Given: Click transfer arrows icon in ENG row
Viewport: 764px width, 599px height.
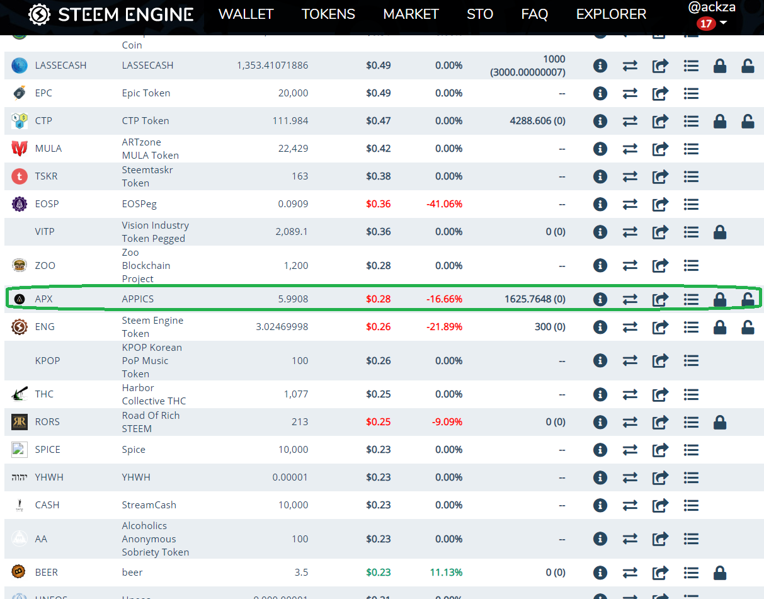Looking at the screenshot, I should (x=630, y=327).
